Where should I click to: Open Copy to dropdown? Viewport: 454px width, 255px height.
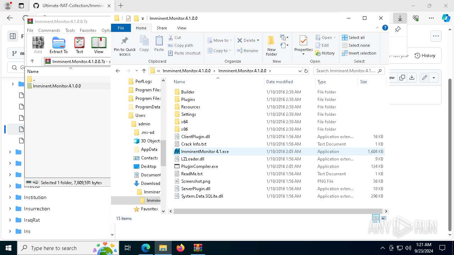tap(220, 51)
